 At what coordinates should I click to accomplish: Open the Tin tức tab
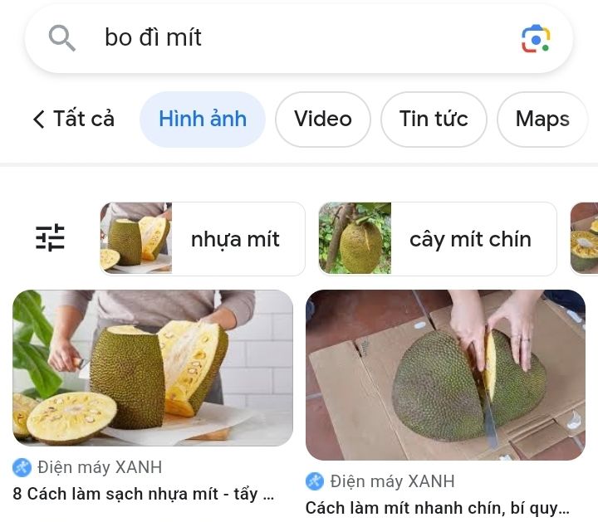point(434,120)
